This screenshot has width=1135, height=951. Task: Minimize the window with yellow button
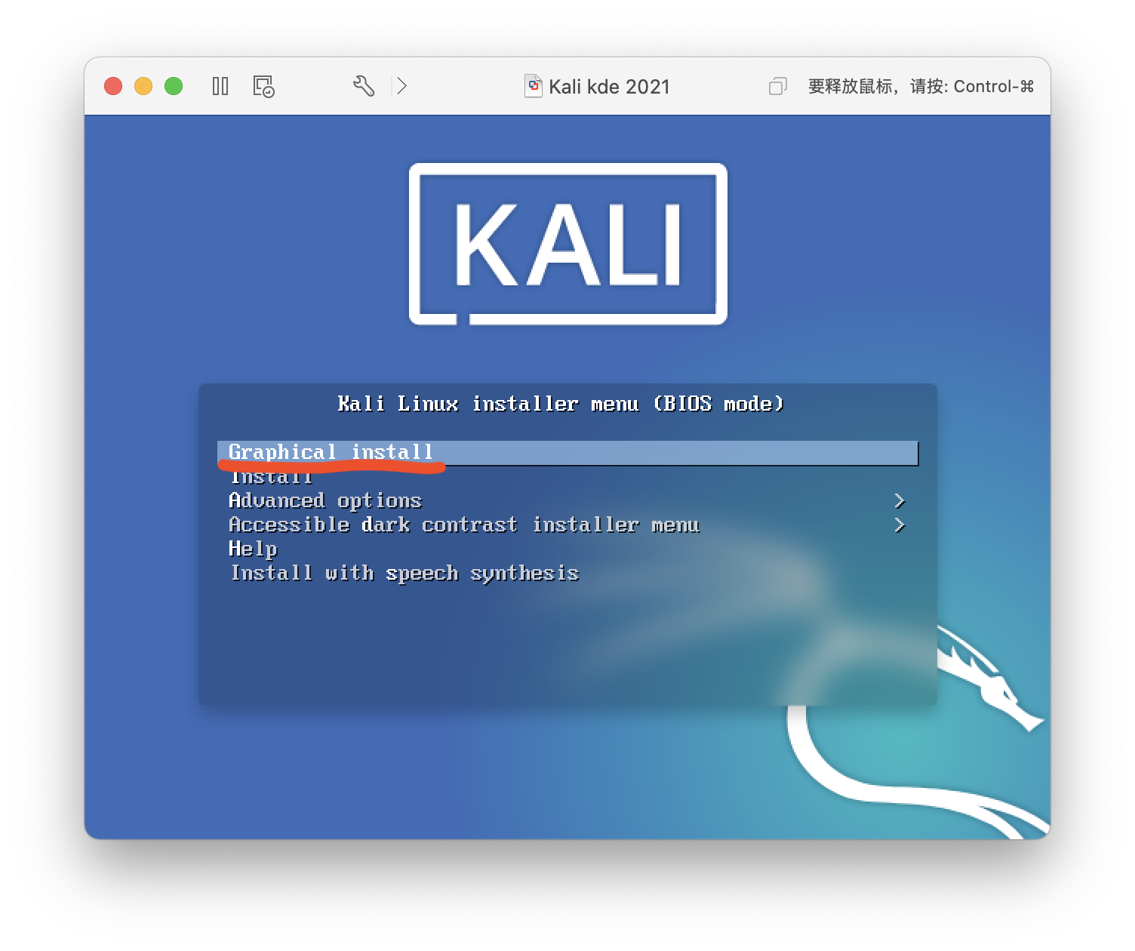point(143,86)
